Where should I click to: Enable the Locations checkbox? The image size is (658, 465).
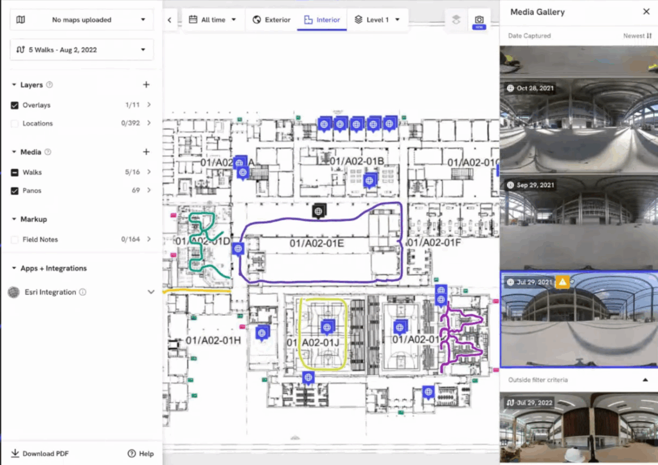pos(15,123)
